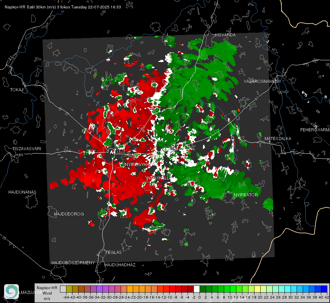The height and width of the screenshot is (303, 330).
Task: Pick the dark blue swatch at legend end
Action: coord(324,289)
